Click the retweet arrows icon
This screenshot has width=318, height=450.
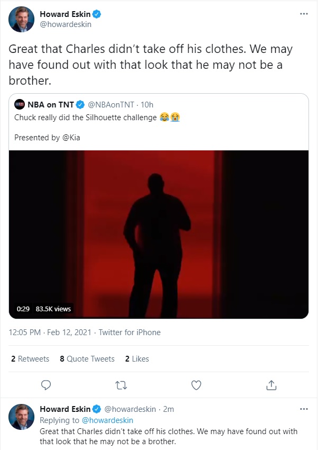(121, 384)
